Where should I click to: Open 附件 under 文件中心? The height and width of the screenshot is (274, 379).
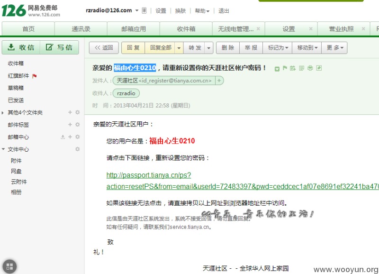click(x=16, y=161)
